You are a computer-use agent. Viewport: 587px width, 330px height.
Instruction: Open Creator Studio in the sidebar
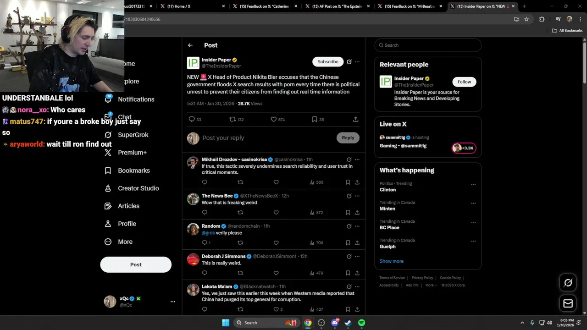132,188
